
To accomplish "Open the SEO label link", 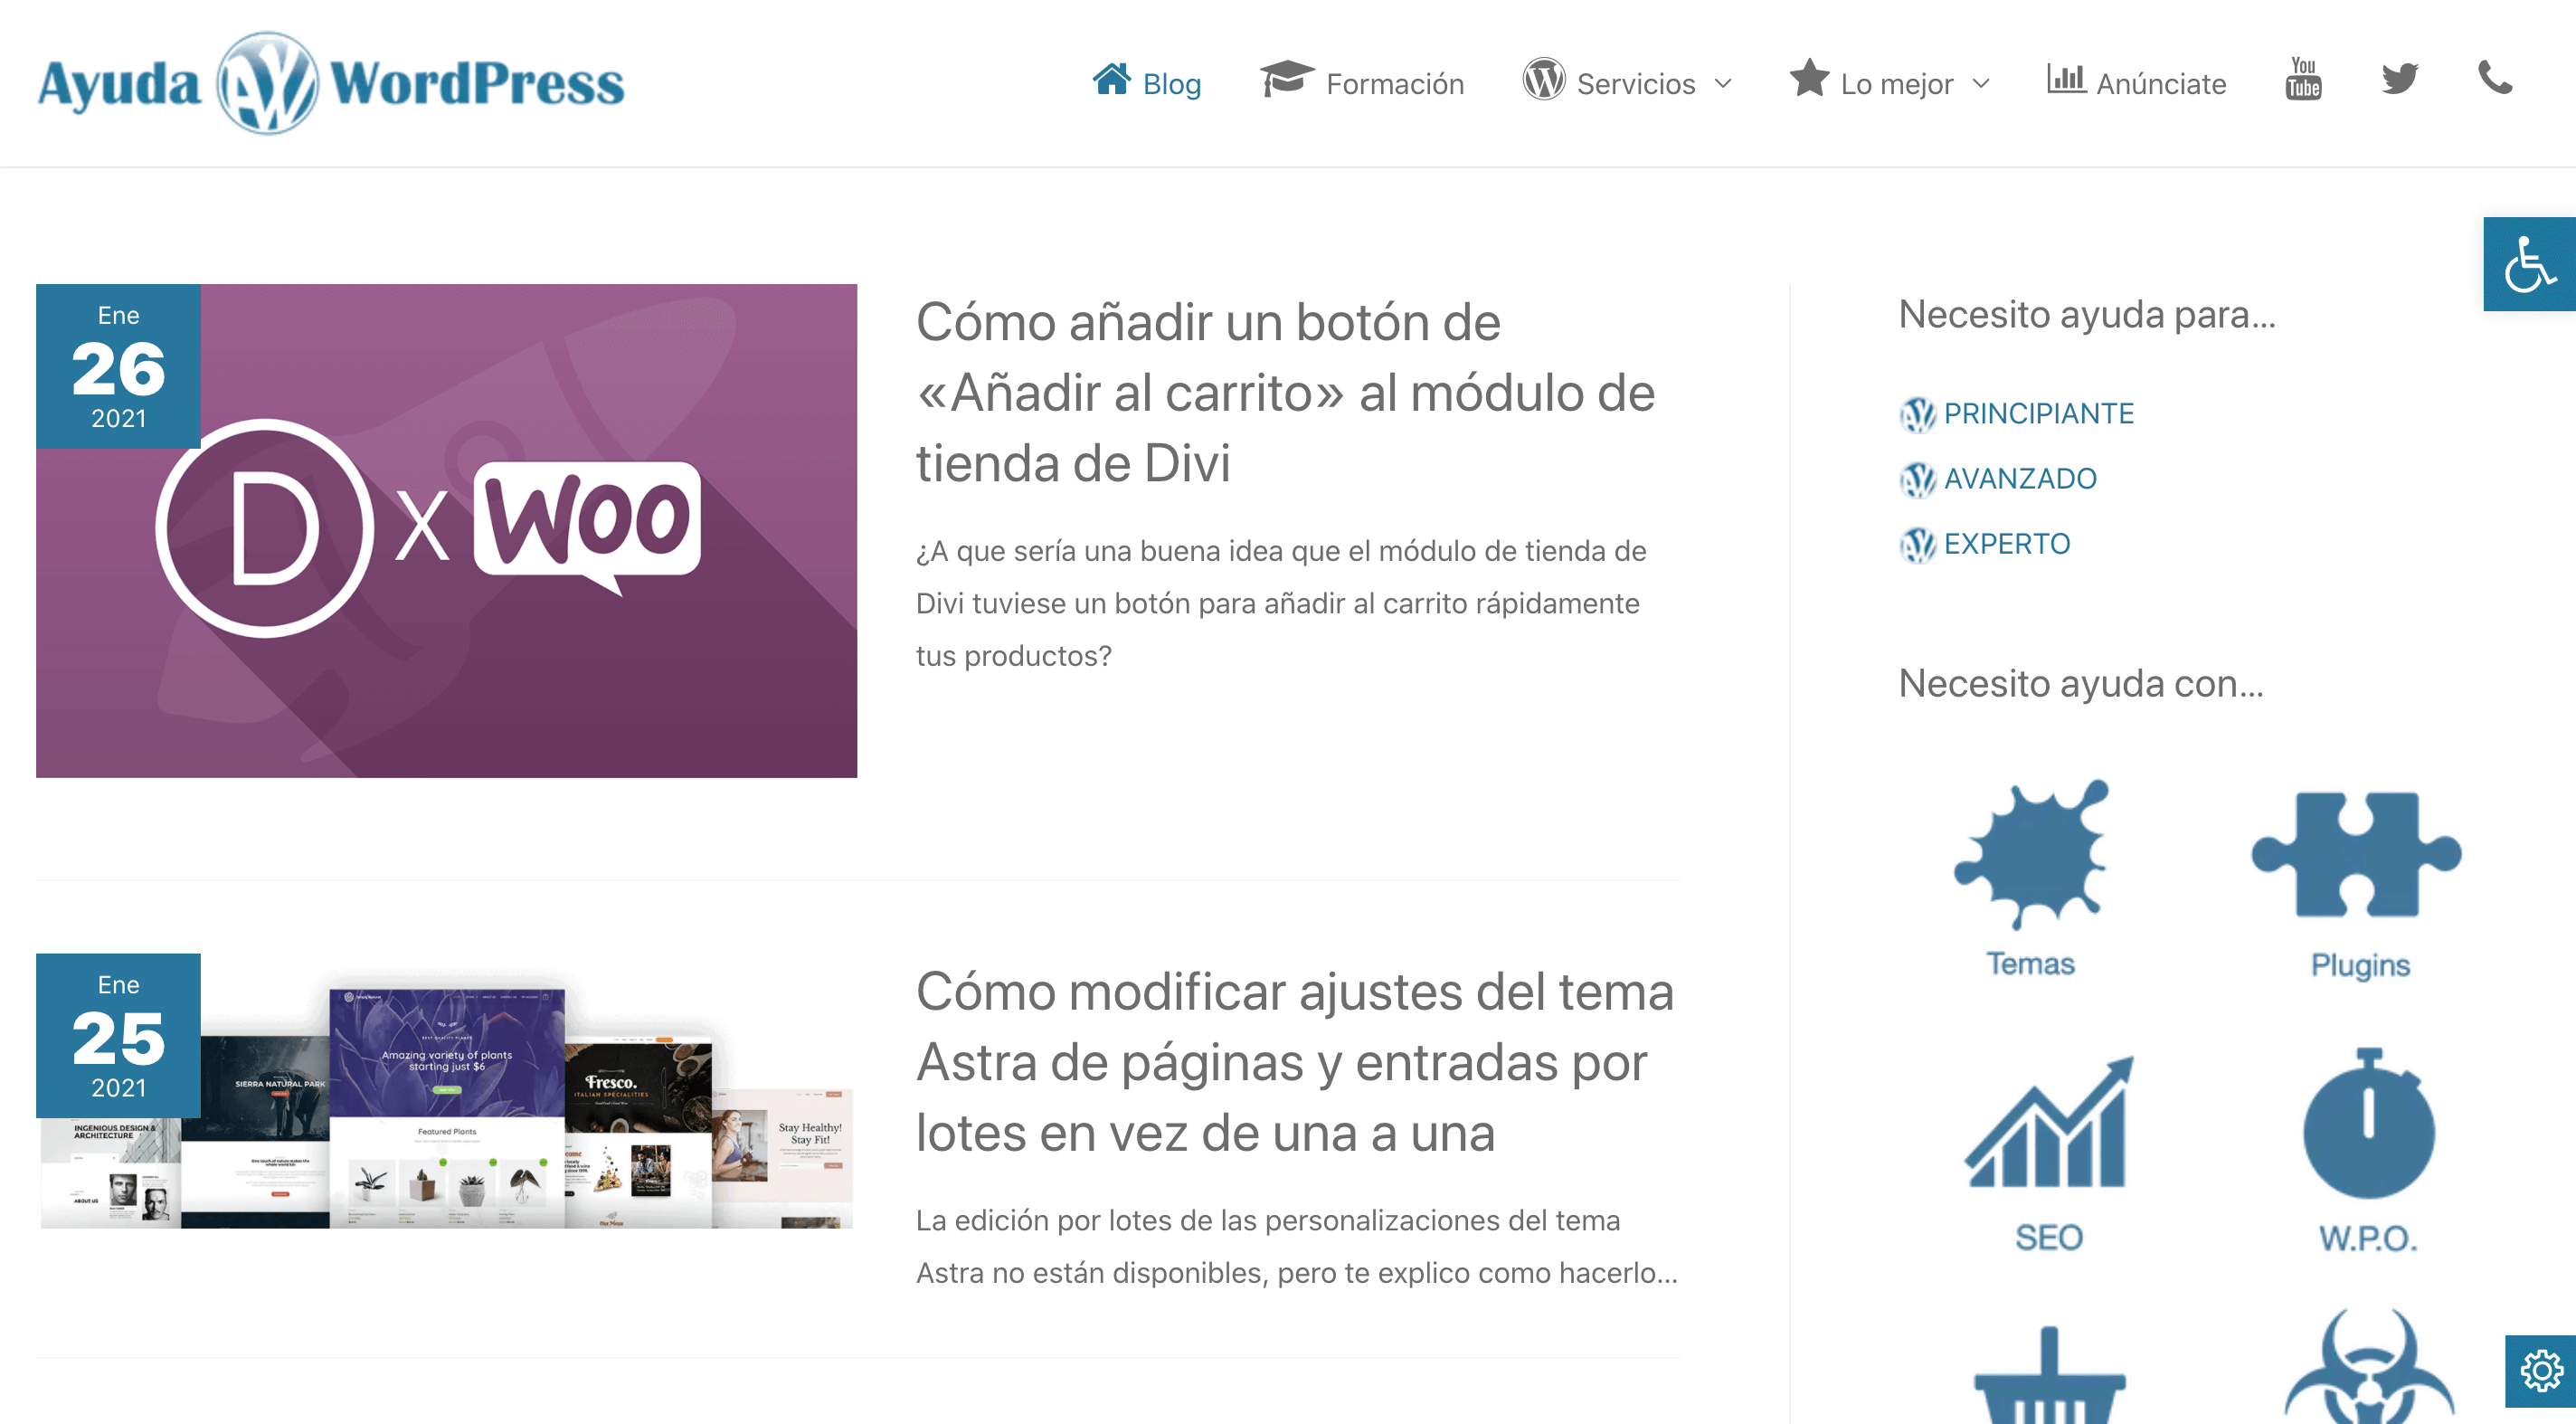I will (x=2048, y=1237).
